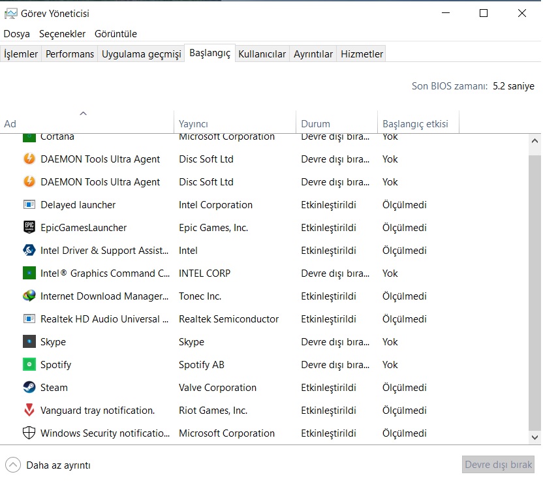Click the Spotify AB publisher cell
This screenshot has height=483, width=543.
coord(202,365)
